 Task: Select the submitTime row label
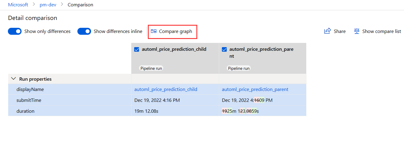tap(29, 100)
